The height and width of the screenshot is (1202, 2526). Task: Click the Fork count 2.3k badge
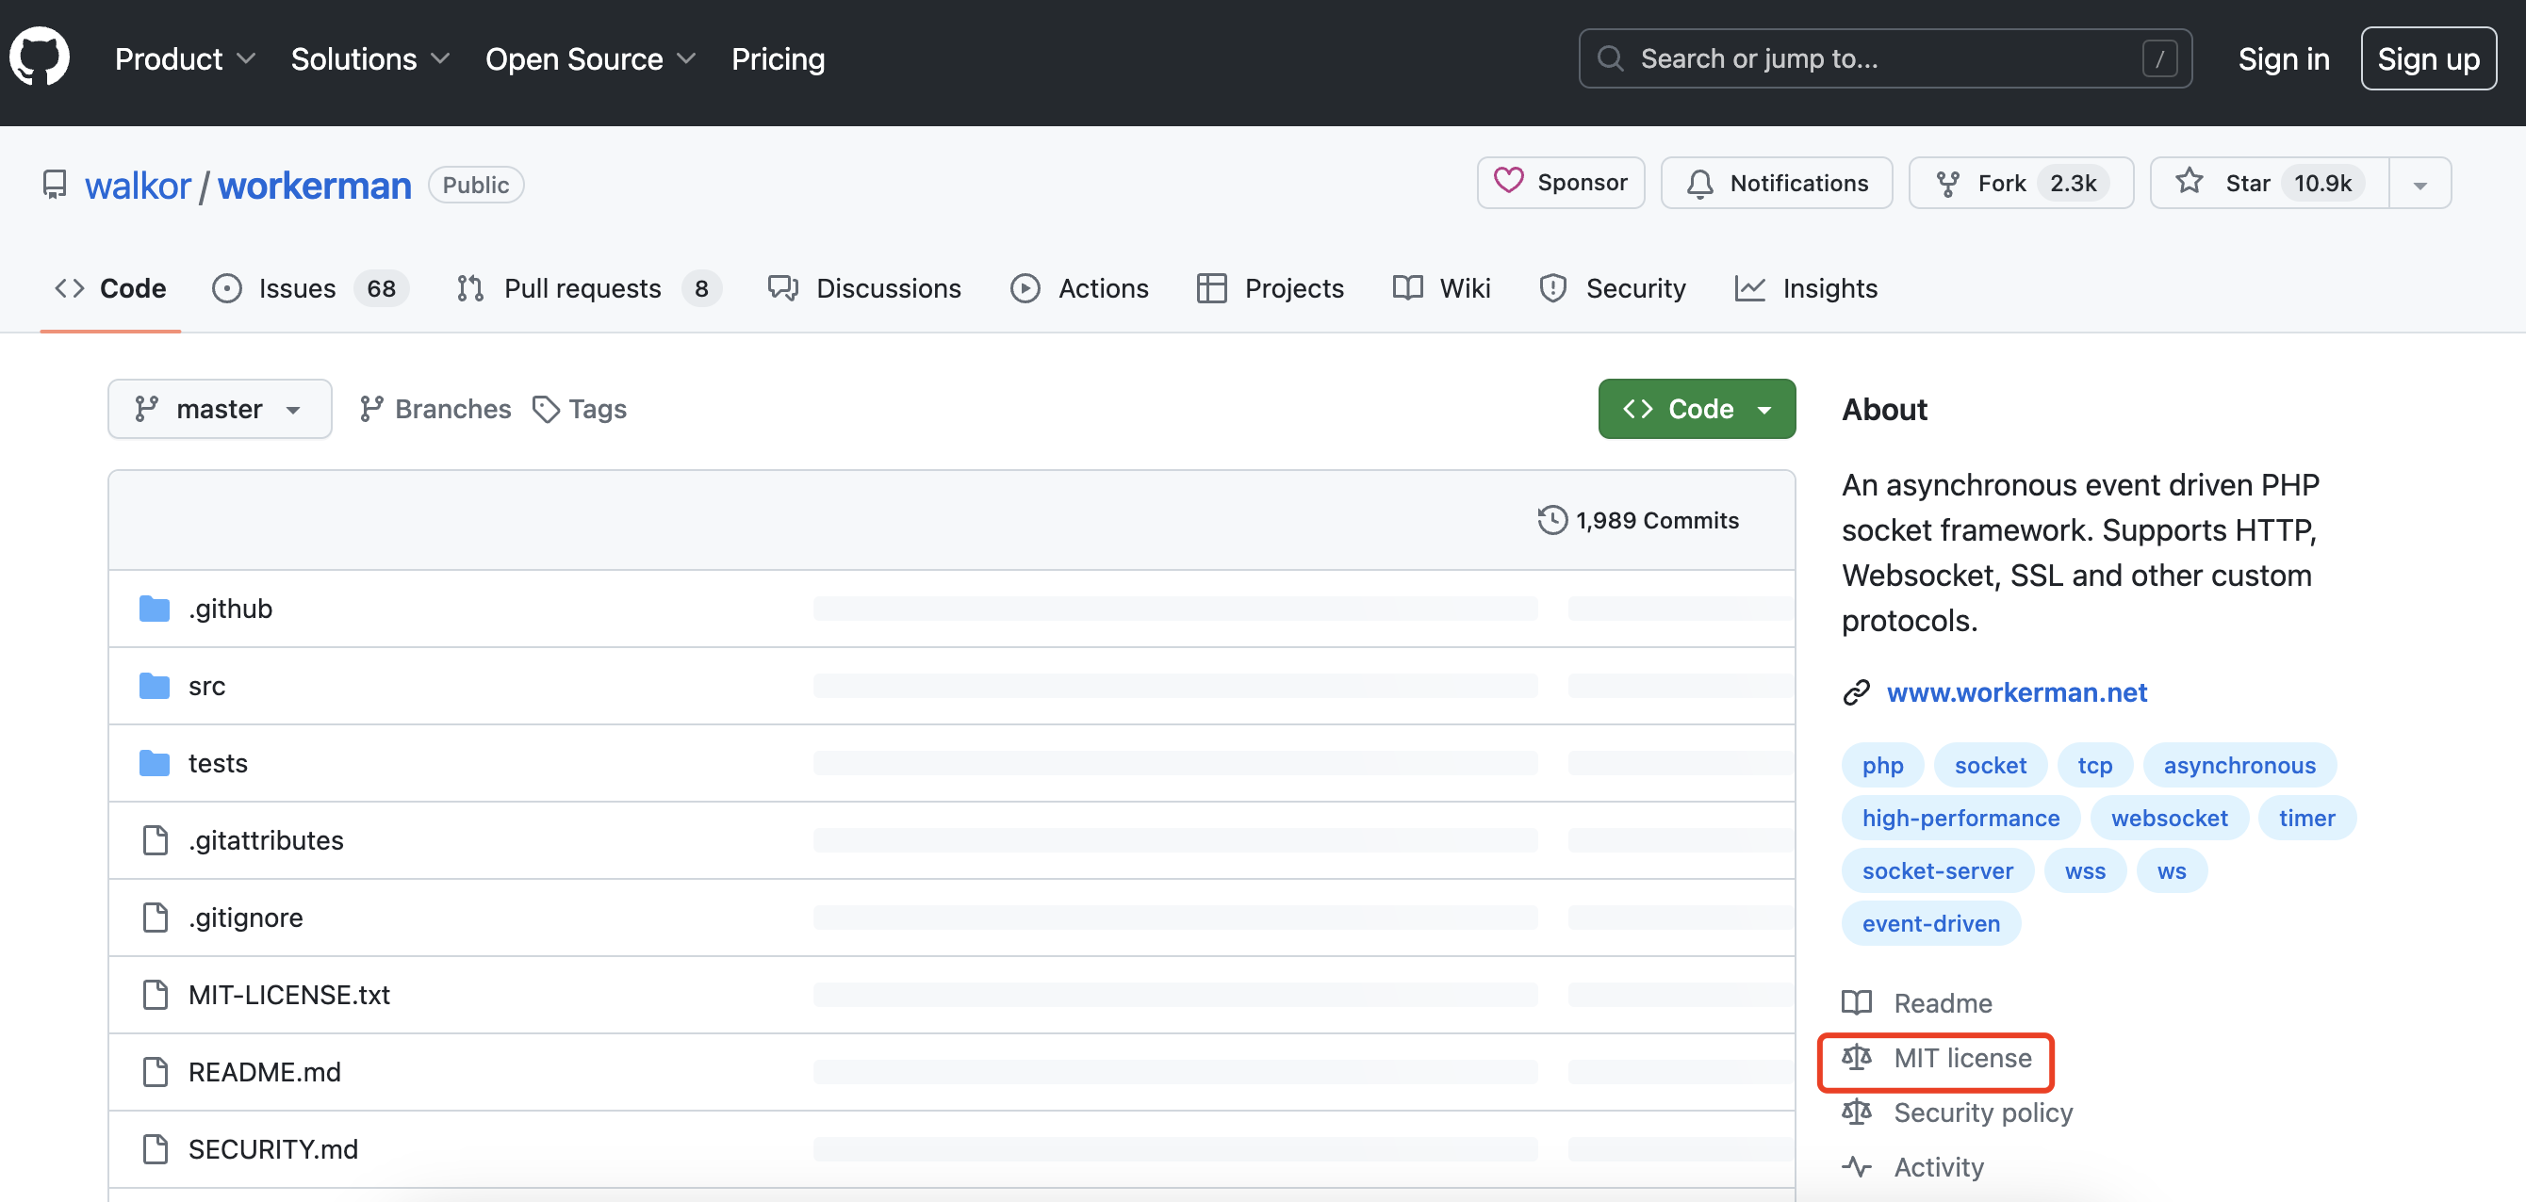pyautogui.click(x=2073, y=184)
